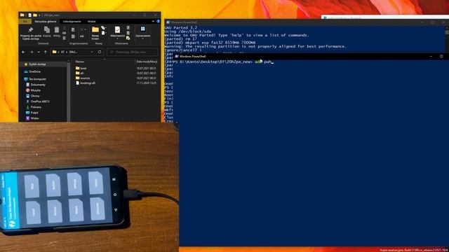Click the back PowerShell window's vertical scrollbar
Viewport: 449px width, 252px height.
point(447,40)
